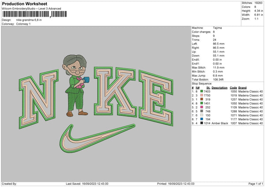Screen dimensions: 265x187
Task: Click the blue cup held by grandma
Action: pyautogui.click(x=87, y=80)
